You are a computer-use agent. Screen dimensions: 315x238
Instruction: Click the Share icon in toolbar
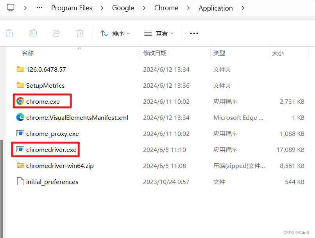point(56,33)
